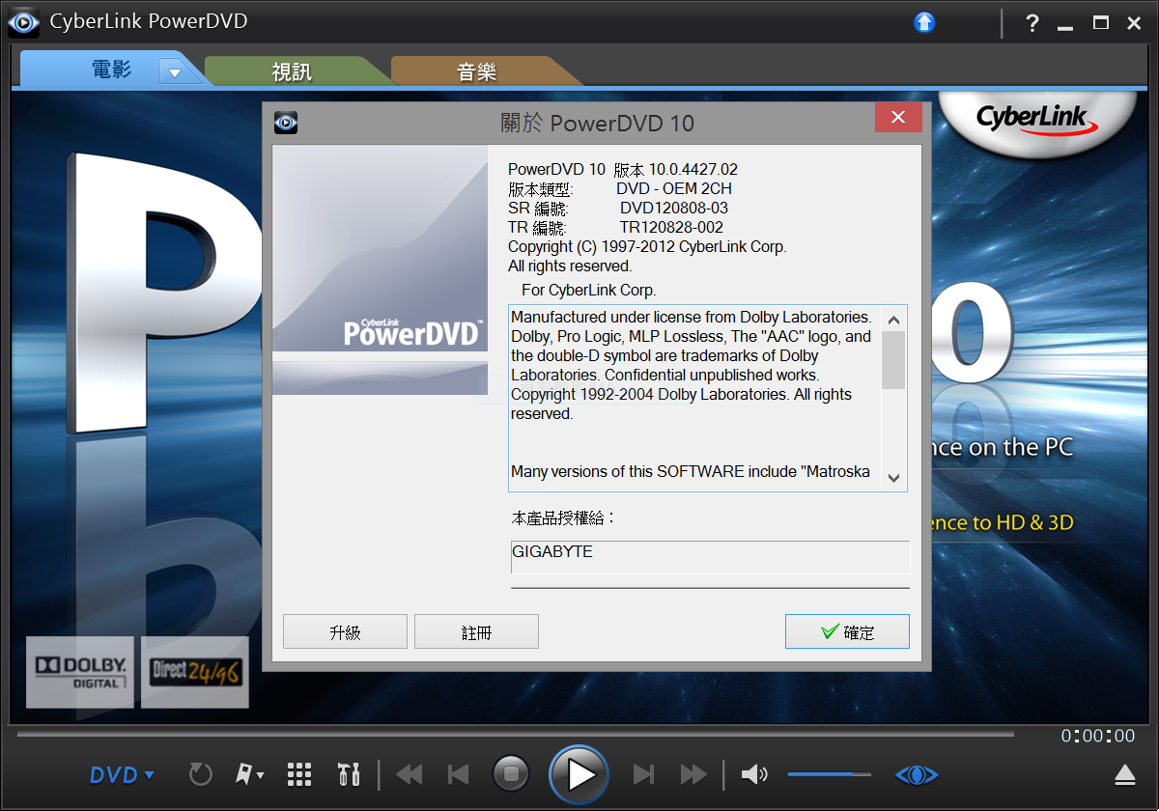The height and width of the screenshot is (811, 1159).
Task: Click the eye icon in the About dialog title bar
Action: (x=286, y=122)
